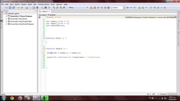180x101 pixels.
Task: Open the Document Outline side tab
Action: (x=178, y=39)
